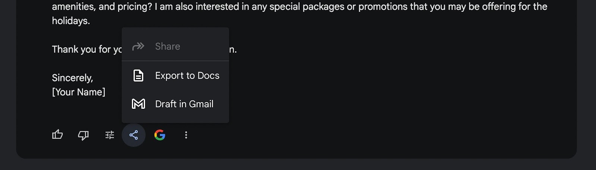
Task: Click the Gmail envelope icon in menu
Action: [x=139, y=104]
